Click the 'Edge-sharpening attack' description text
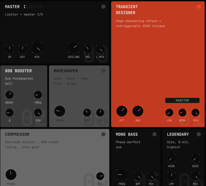The height and width of the screenshot is (186, 206). 140,23
